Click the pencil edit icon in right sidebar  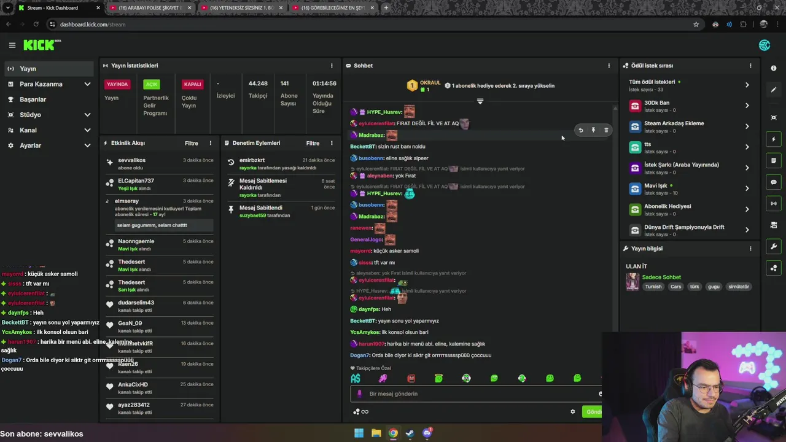point(773,90)
